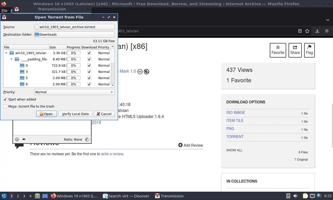Click file list scrollbar down arrow
333x200 pixels.
tap(113, 85)
